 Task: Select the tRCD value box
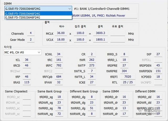[x=27, y=65]
